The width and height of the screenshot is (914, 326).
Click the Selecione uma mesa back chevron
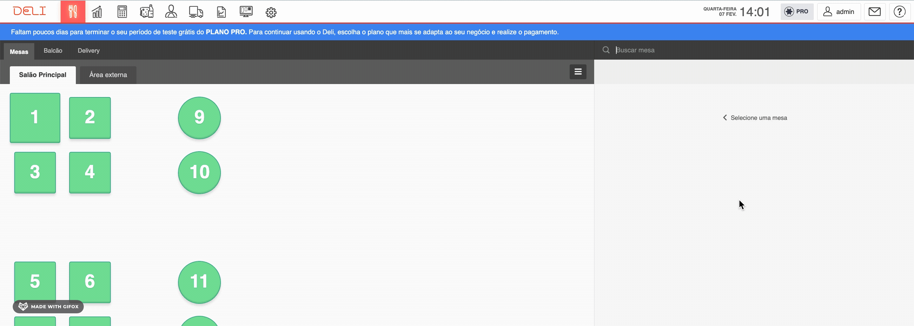725,117
